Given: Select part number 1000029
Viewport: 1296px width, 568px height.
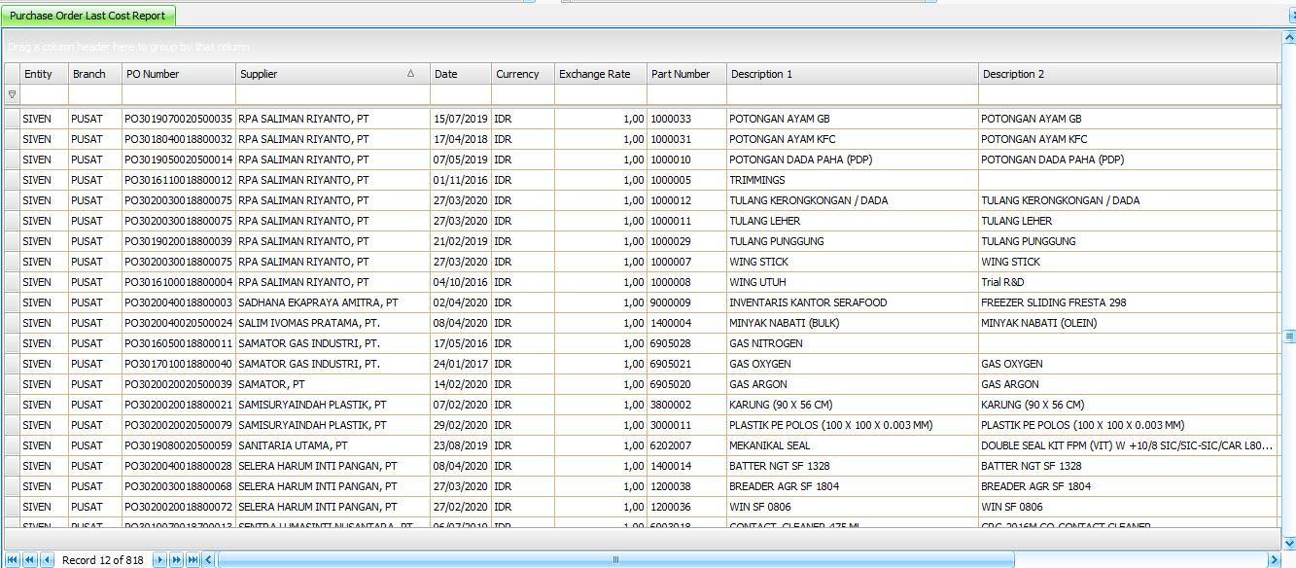Looking at the screenshot, I should pyautogui.click(x=686, y=241).
